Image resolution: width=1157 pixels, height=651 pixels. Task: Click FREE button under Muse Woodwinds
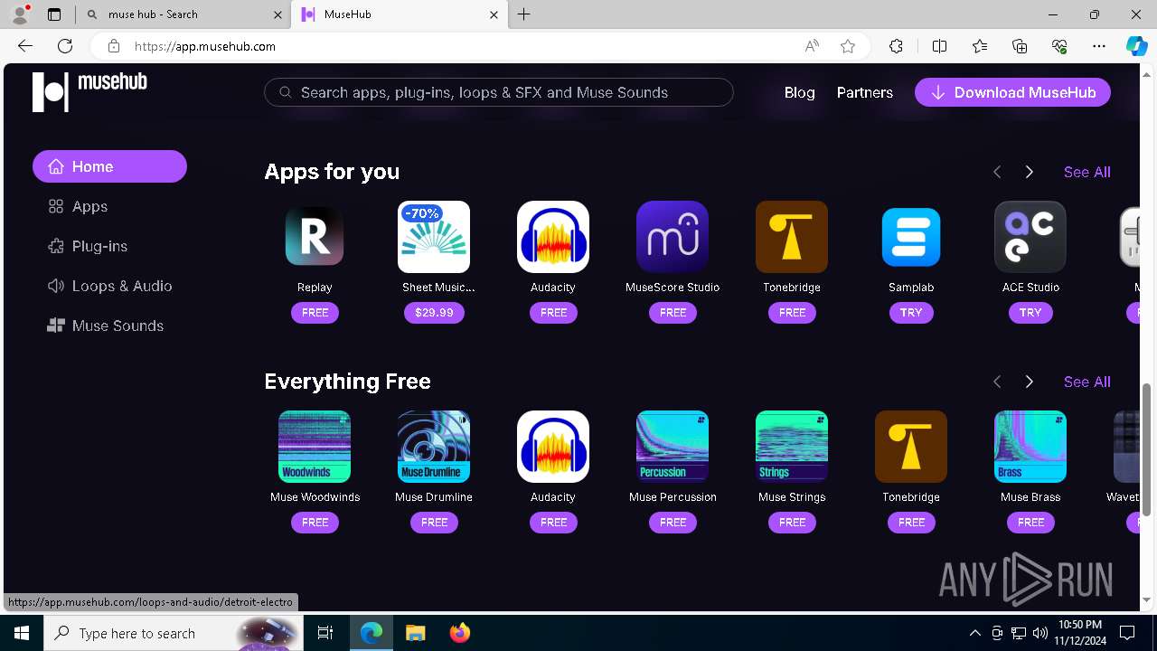[x=315, y=523]
